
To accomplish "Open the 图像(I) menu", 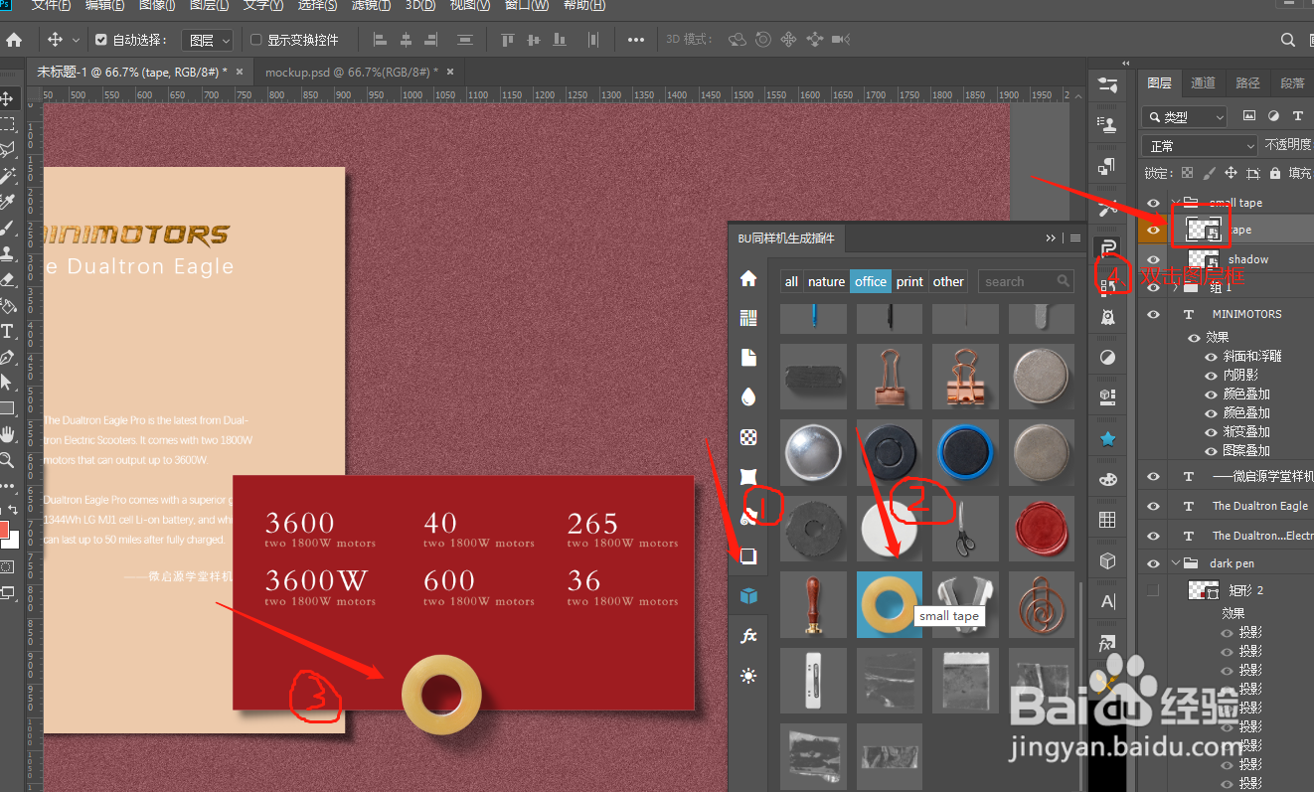I will [x=157, y=6].
